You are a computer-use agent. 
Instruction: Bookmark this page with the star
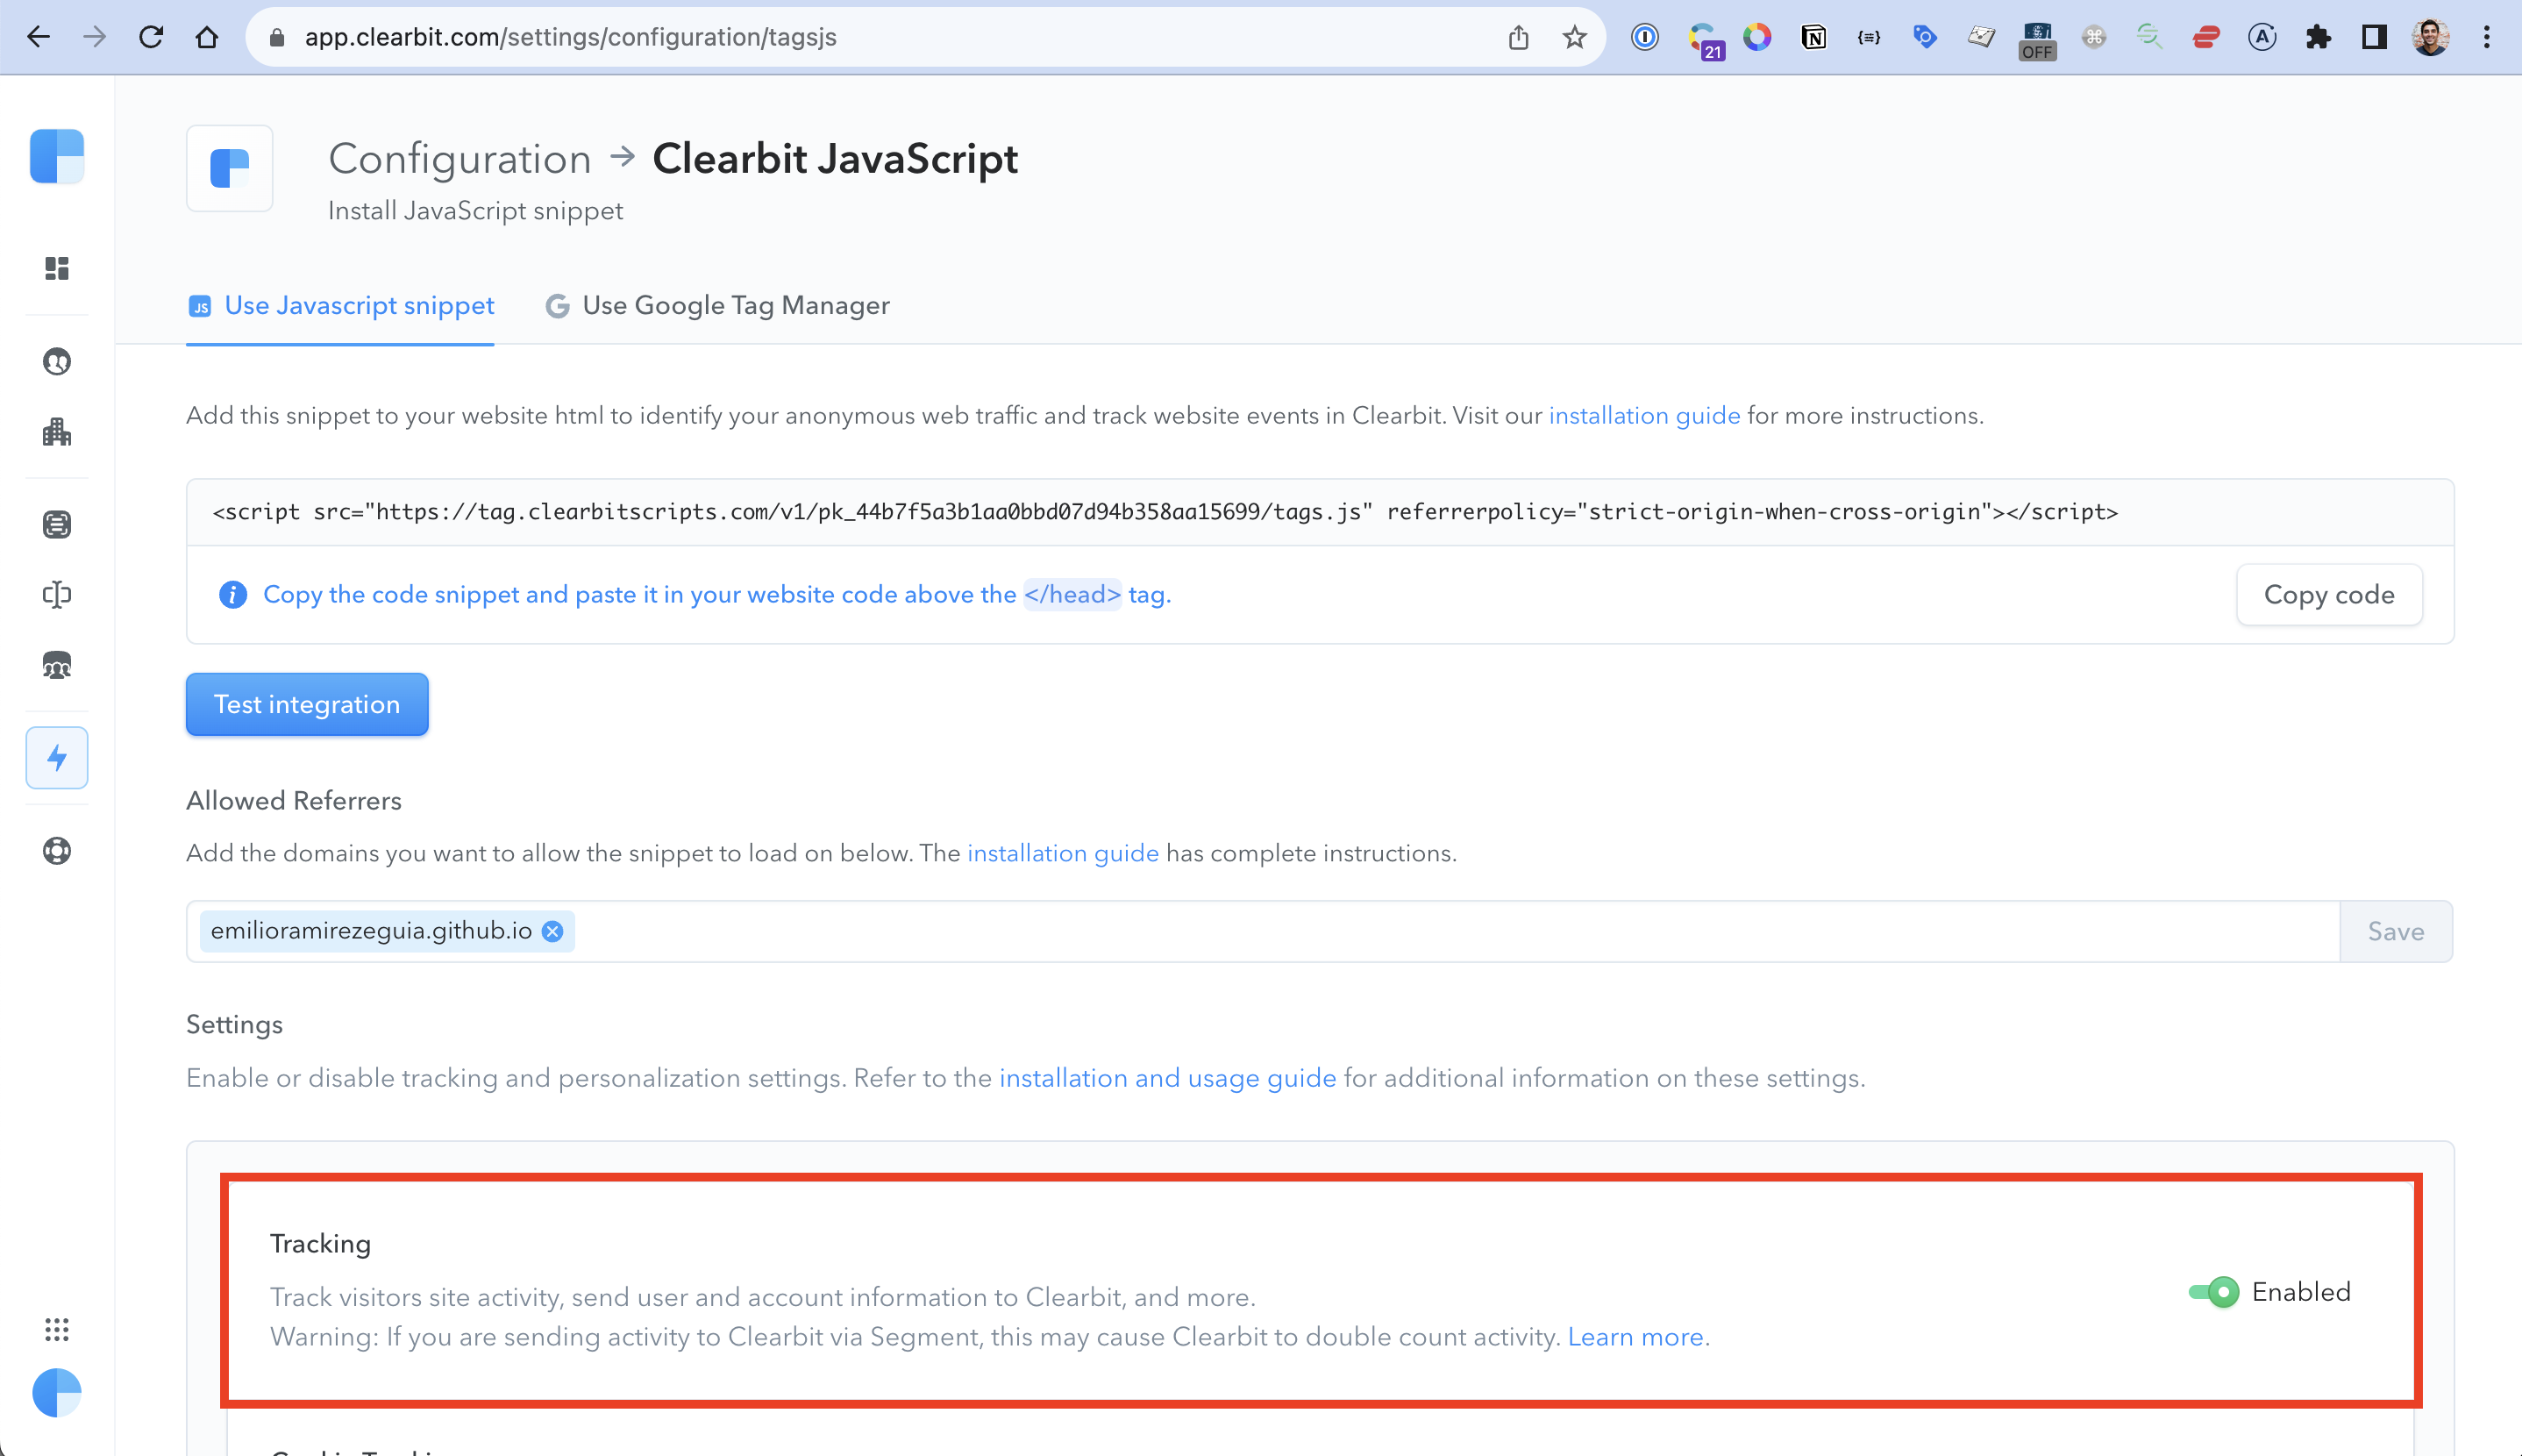click(1574, 37)
